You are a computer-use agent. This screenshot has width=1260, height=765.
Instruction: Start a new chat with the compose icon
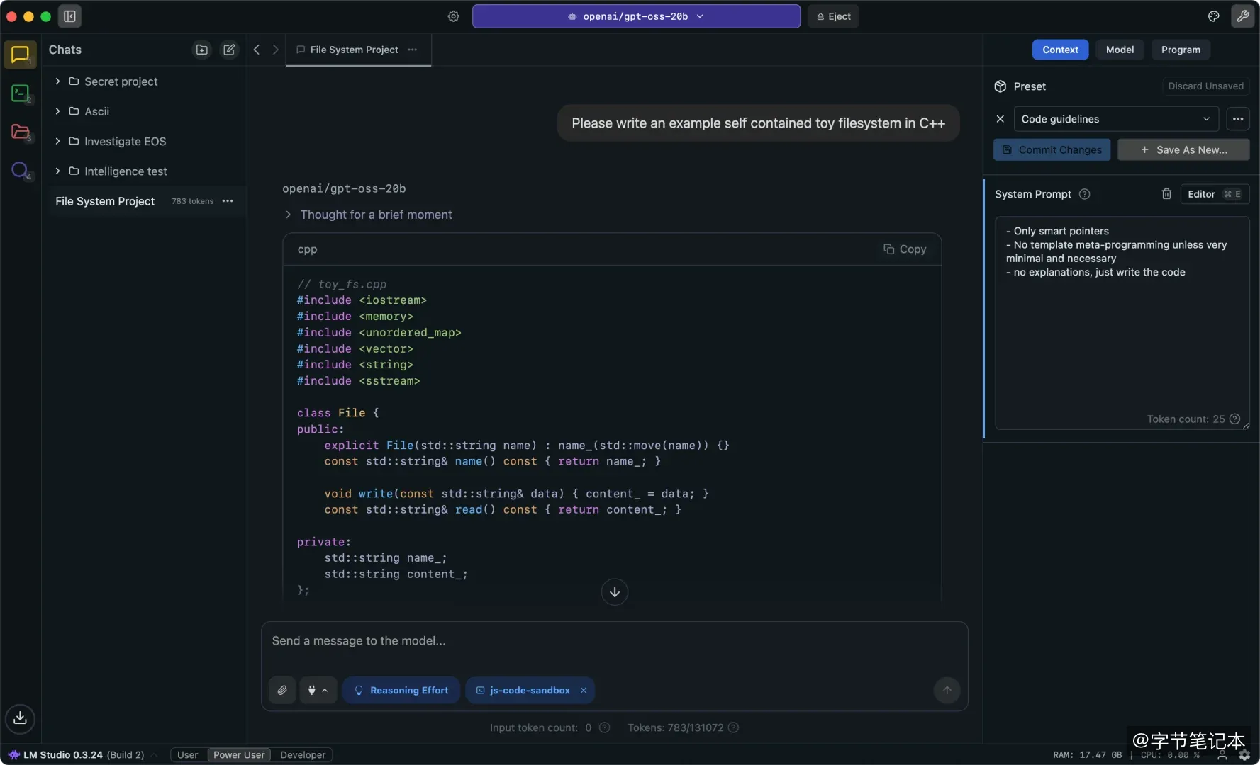click(229, 50)
